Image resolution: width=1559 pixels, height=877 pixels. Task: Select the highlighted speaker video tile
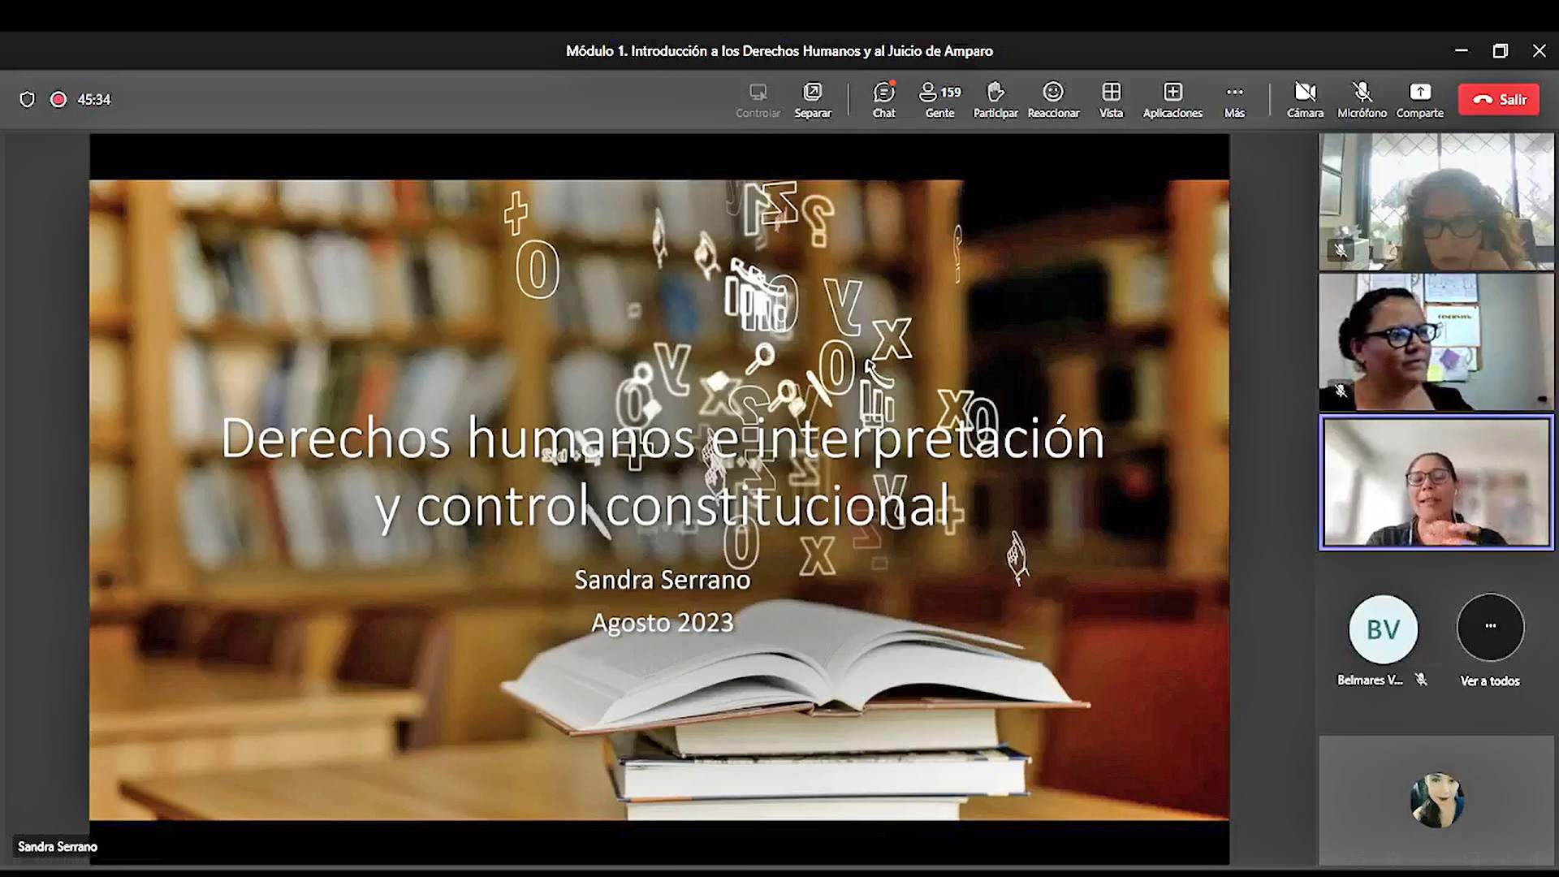coord(1436,482)
